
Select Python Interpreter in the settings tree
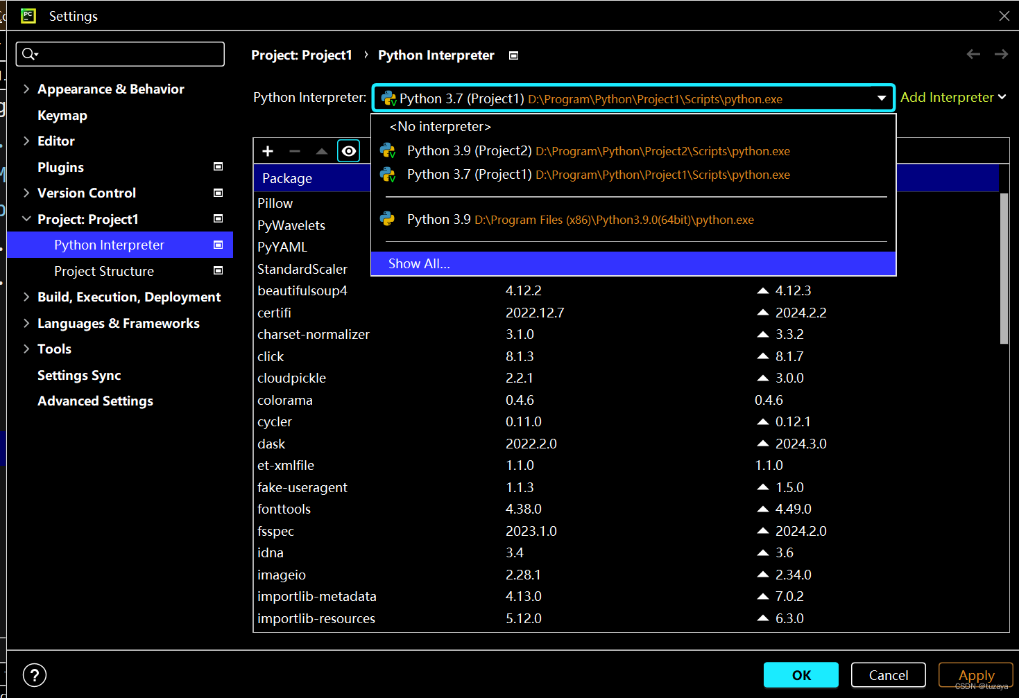(x=119, y=245)
